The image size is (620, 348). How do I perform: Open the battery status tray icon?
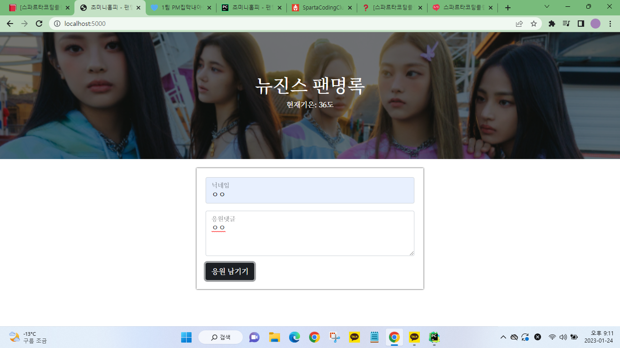(x=574, y=337)
